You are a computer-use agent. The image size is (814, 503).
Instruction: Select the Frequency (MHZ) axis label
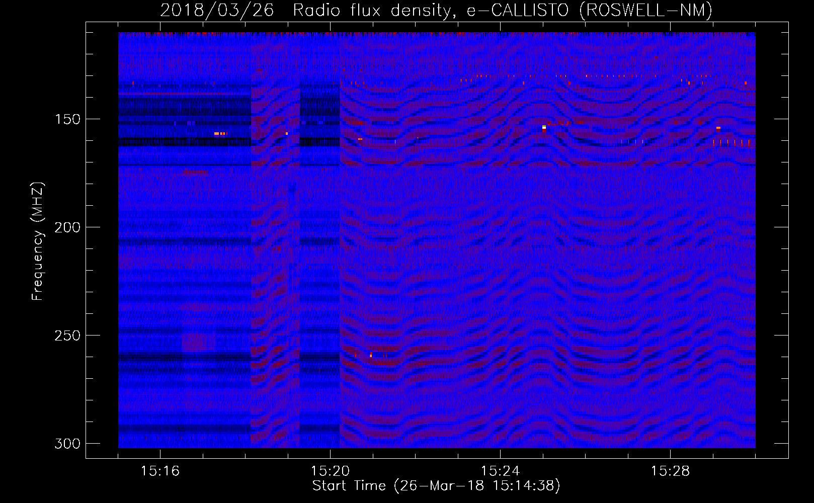point(38,241)
